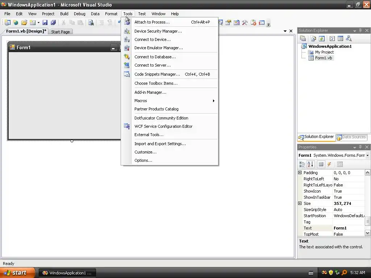This screenshot has width=371, height=278.
Task: Expand the Padding property
Action: (x=300, y=173)
